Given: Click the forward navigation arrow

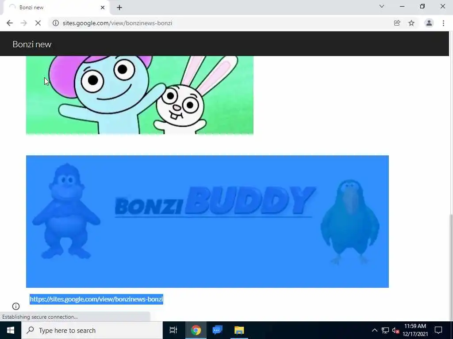Looking at the screenshot, I should (x=24, y=23).
